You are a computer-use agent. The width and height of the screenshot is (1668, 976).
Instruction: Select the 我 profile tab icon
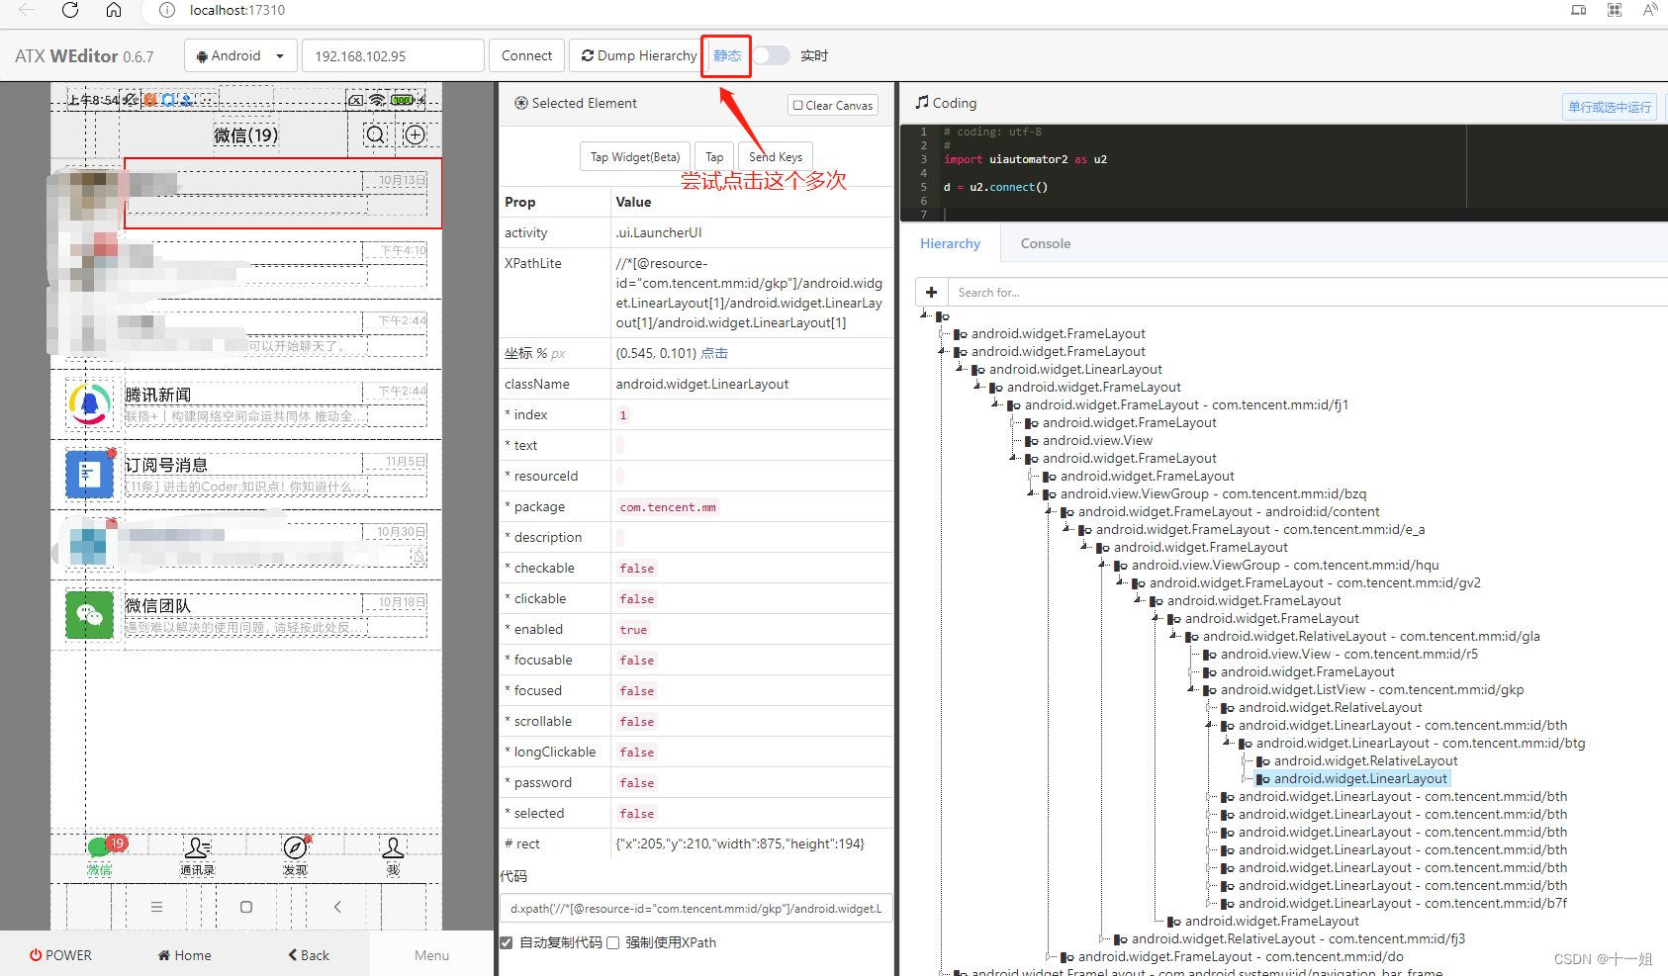tap(393, 847)
